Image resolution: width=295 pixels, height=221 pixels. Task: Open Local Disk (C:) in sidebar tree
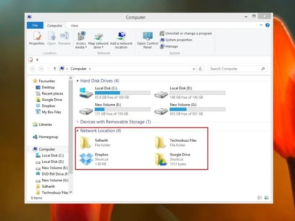pos(50,155)
